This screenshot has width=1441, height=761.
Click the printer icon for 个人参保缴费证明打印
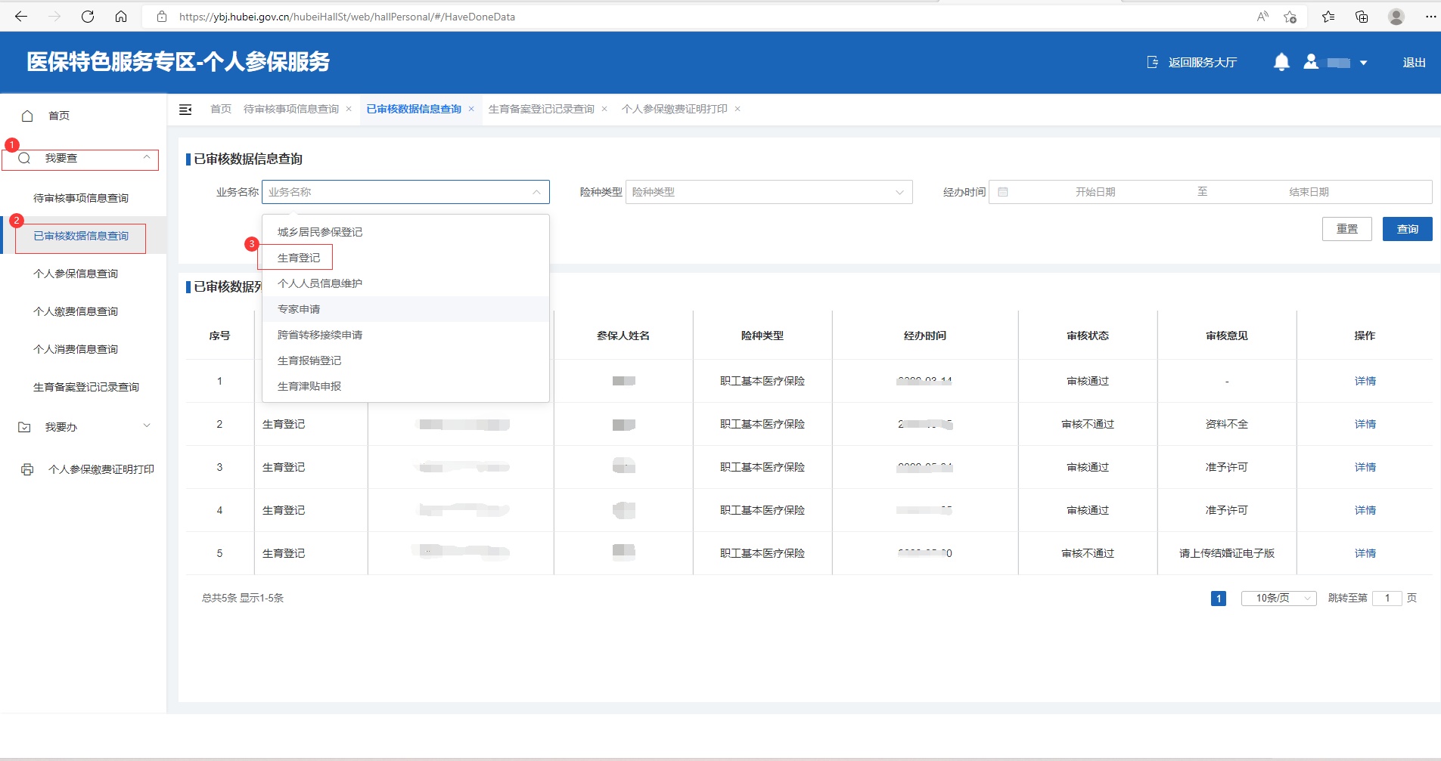click(x=27, y=469)
